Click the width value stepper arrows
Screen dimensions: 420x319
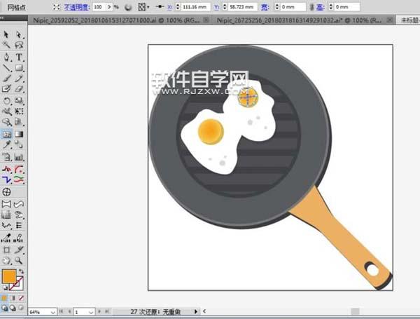(x=277, y=7)
